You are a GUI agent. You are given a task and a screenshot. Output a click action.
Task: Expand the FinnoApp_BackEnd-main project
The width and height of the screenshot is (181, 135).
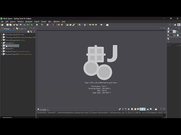tap(1, 34)
